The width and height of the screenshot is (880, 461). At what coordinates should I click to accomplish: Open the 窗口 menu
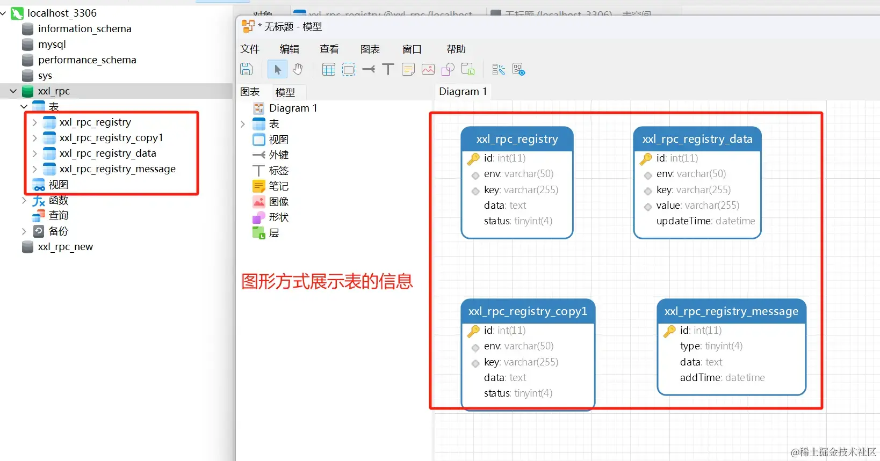tap(412, 49)
